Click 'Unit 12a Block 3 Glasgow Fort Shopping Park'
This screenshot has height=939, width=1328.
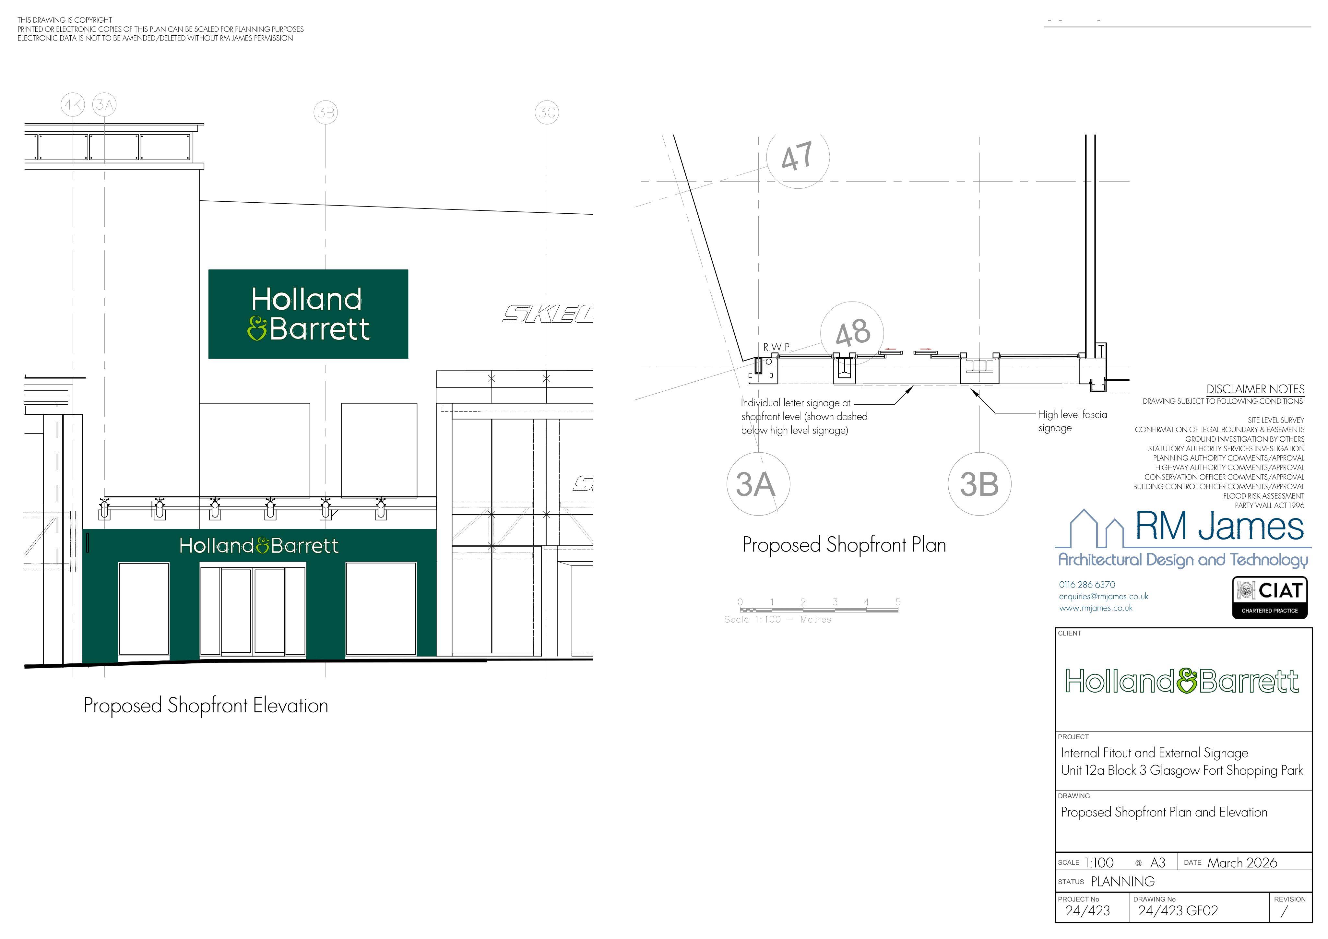[x=1182, y=771]
